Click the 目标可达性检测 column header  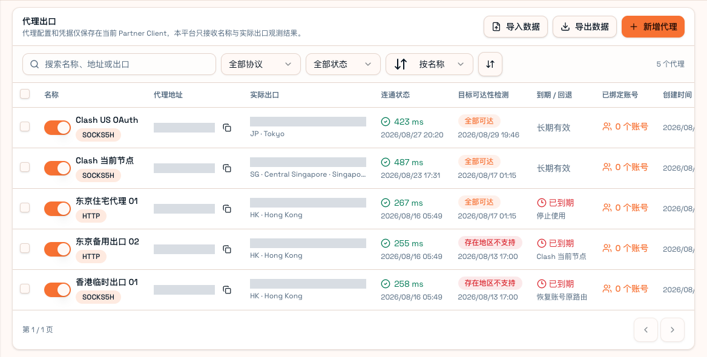click(x=484, y=95)
